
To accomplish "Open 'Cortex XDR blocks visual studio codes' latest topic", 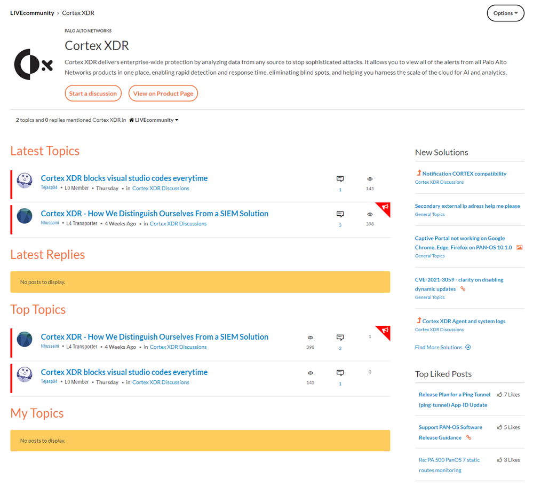I will (124, 178).
